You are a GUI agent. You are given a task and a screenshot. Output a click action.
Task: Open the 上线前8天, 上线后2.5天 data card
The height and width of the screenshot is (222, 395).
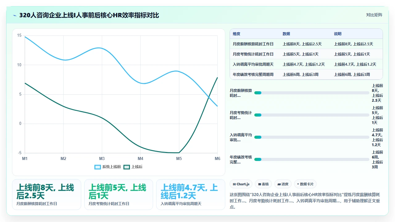click(47, 195)
